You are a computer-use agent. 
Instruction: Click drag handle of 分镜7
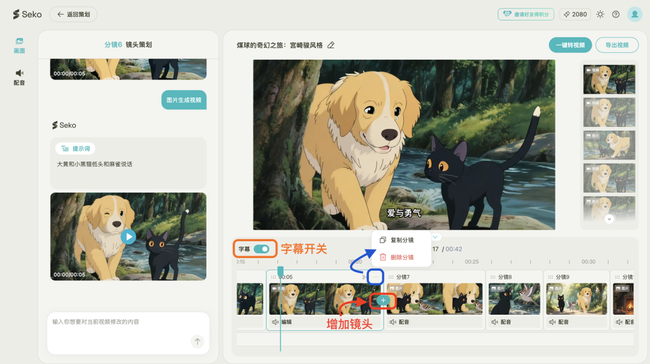(391, 277)
